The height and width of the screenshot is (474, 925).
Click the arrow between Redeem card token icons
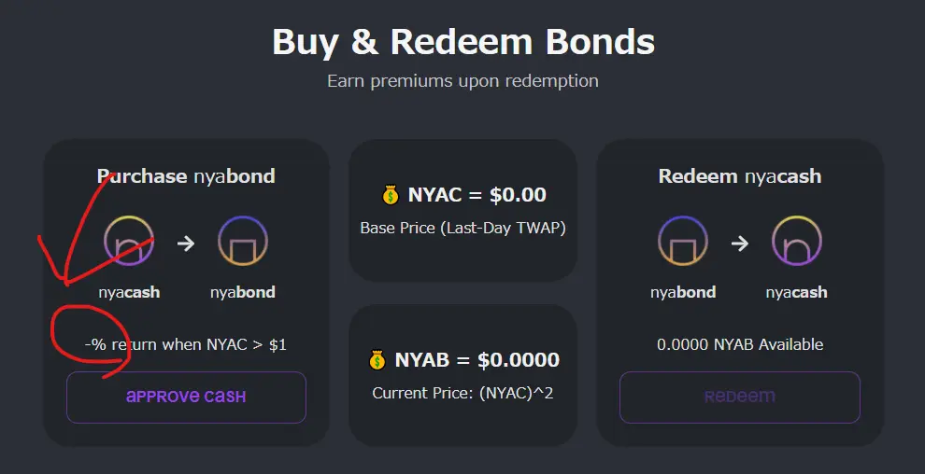[x=740, y=244]
